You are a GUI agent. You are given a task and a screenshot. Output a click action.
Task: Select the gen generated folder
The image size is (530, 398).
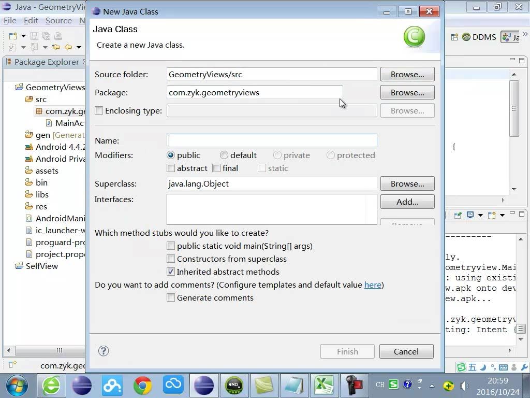click(55, 135)
